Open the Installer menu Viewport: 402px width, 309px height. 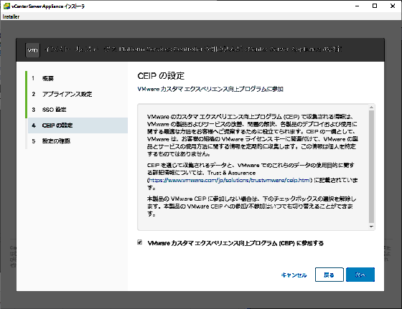point(11,16)
